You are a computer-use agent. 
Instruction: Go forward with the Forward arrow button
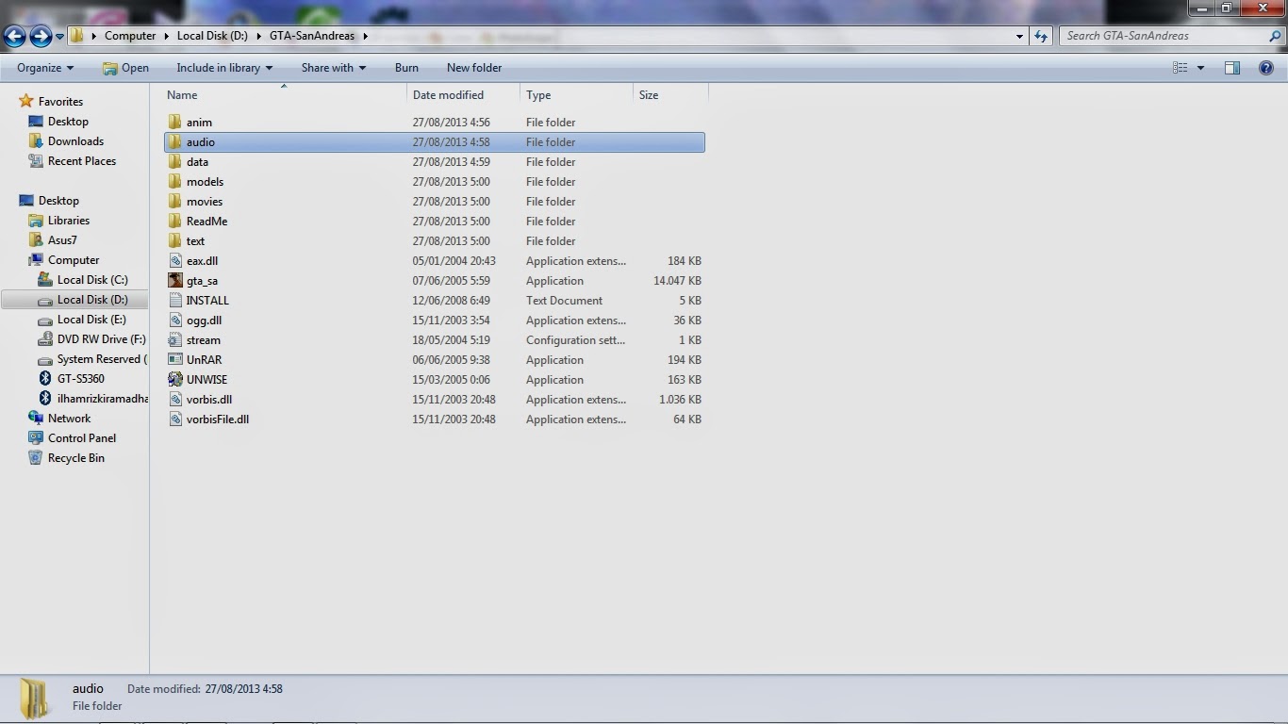[41, 37]
